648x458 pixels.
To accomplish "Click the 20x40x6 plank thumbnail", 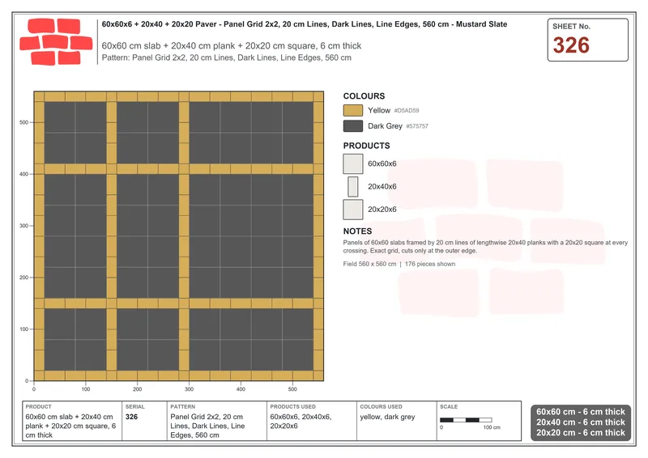I will click(x=353, y=187).
